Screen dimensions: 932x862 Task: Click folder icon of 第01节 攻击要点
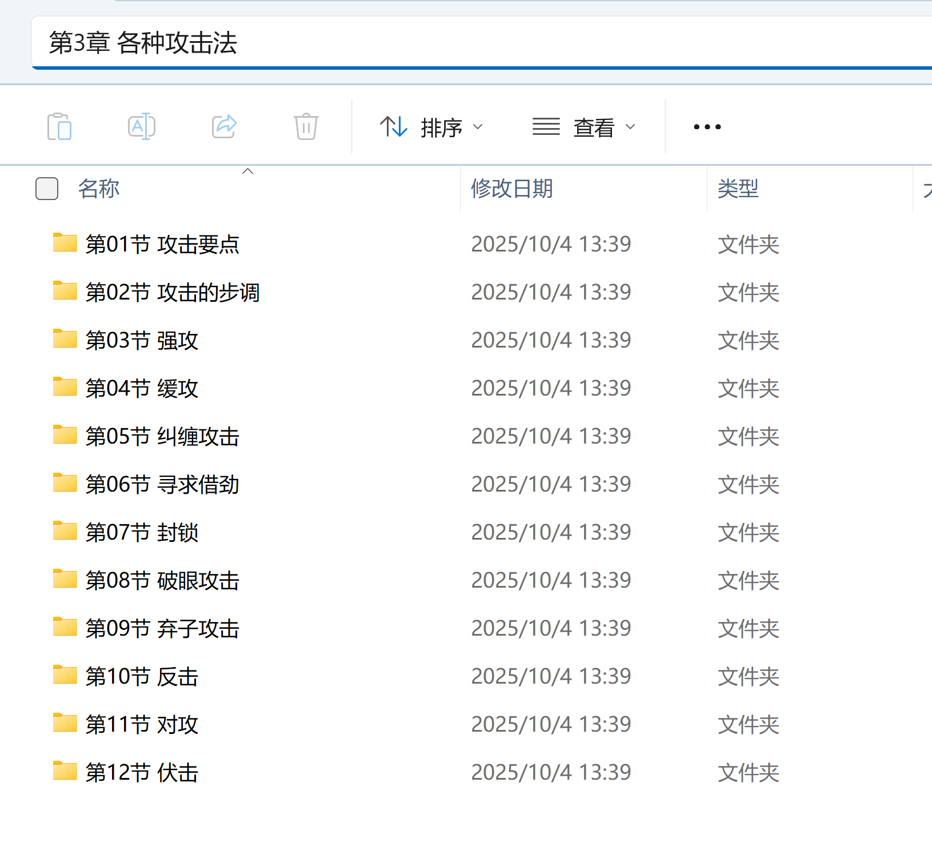pyautogui.click(x=65, y=243)
